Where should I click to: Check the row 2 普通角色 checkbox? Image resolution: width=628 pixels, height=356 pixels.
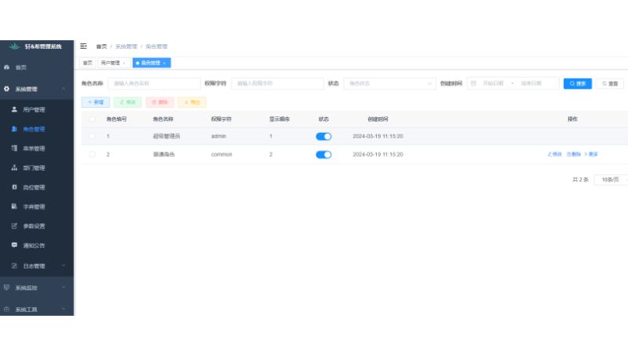[x=92, y=154]
